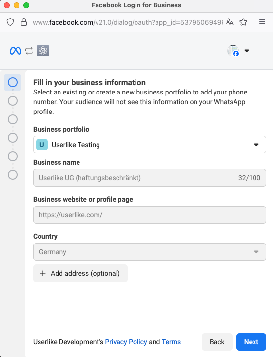Click into the Business name field
The width and height of the screenshot is (273, 357).
point(150,178)
